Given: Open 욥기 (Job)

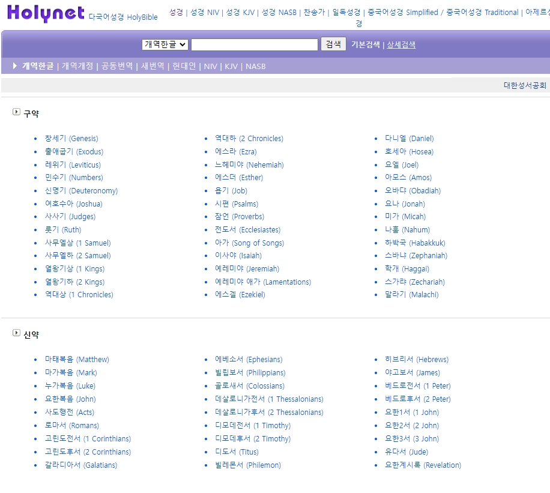Looking at the screenshot, I should (x=231, y=191).
